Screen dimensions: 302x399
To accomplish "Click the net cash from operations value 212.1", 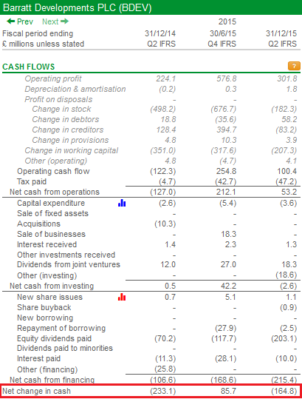I will pyautogui.click(x=226, y=192).
